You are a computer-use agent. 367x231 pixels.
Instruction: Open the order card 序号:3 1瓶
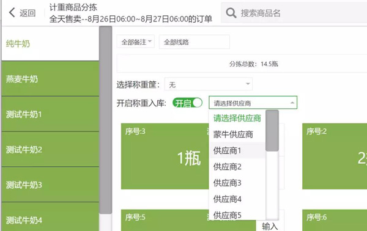point(165,156)
